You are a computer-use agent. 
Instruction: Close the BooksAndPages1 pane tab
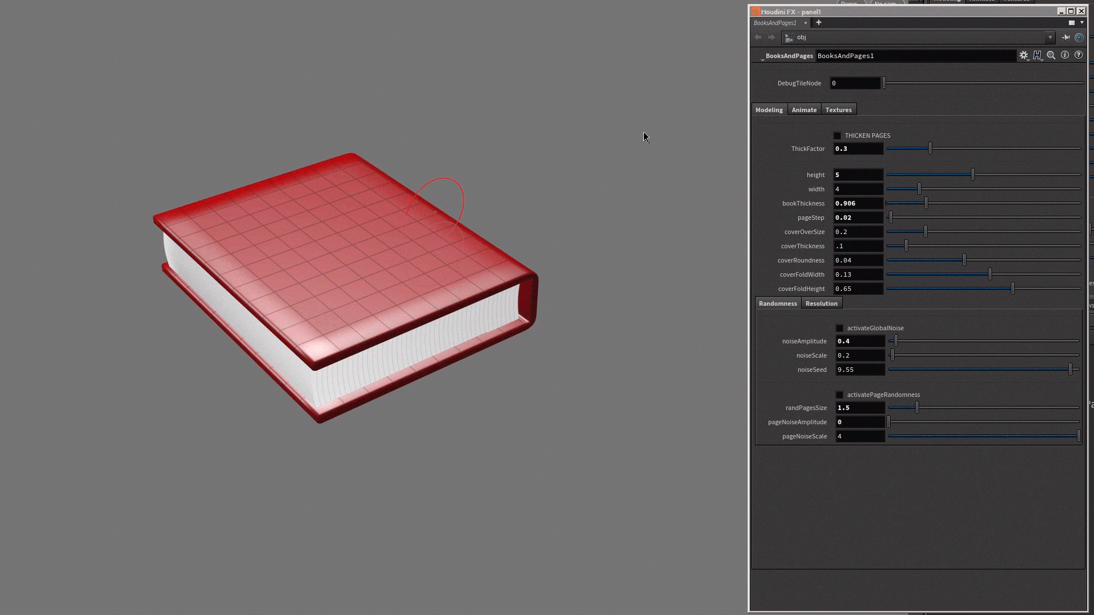point(806,23)
